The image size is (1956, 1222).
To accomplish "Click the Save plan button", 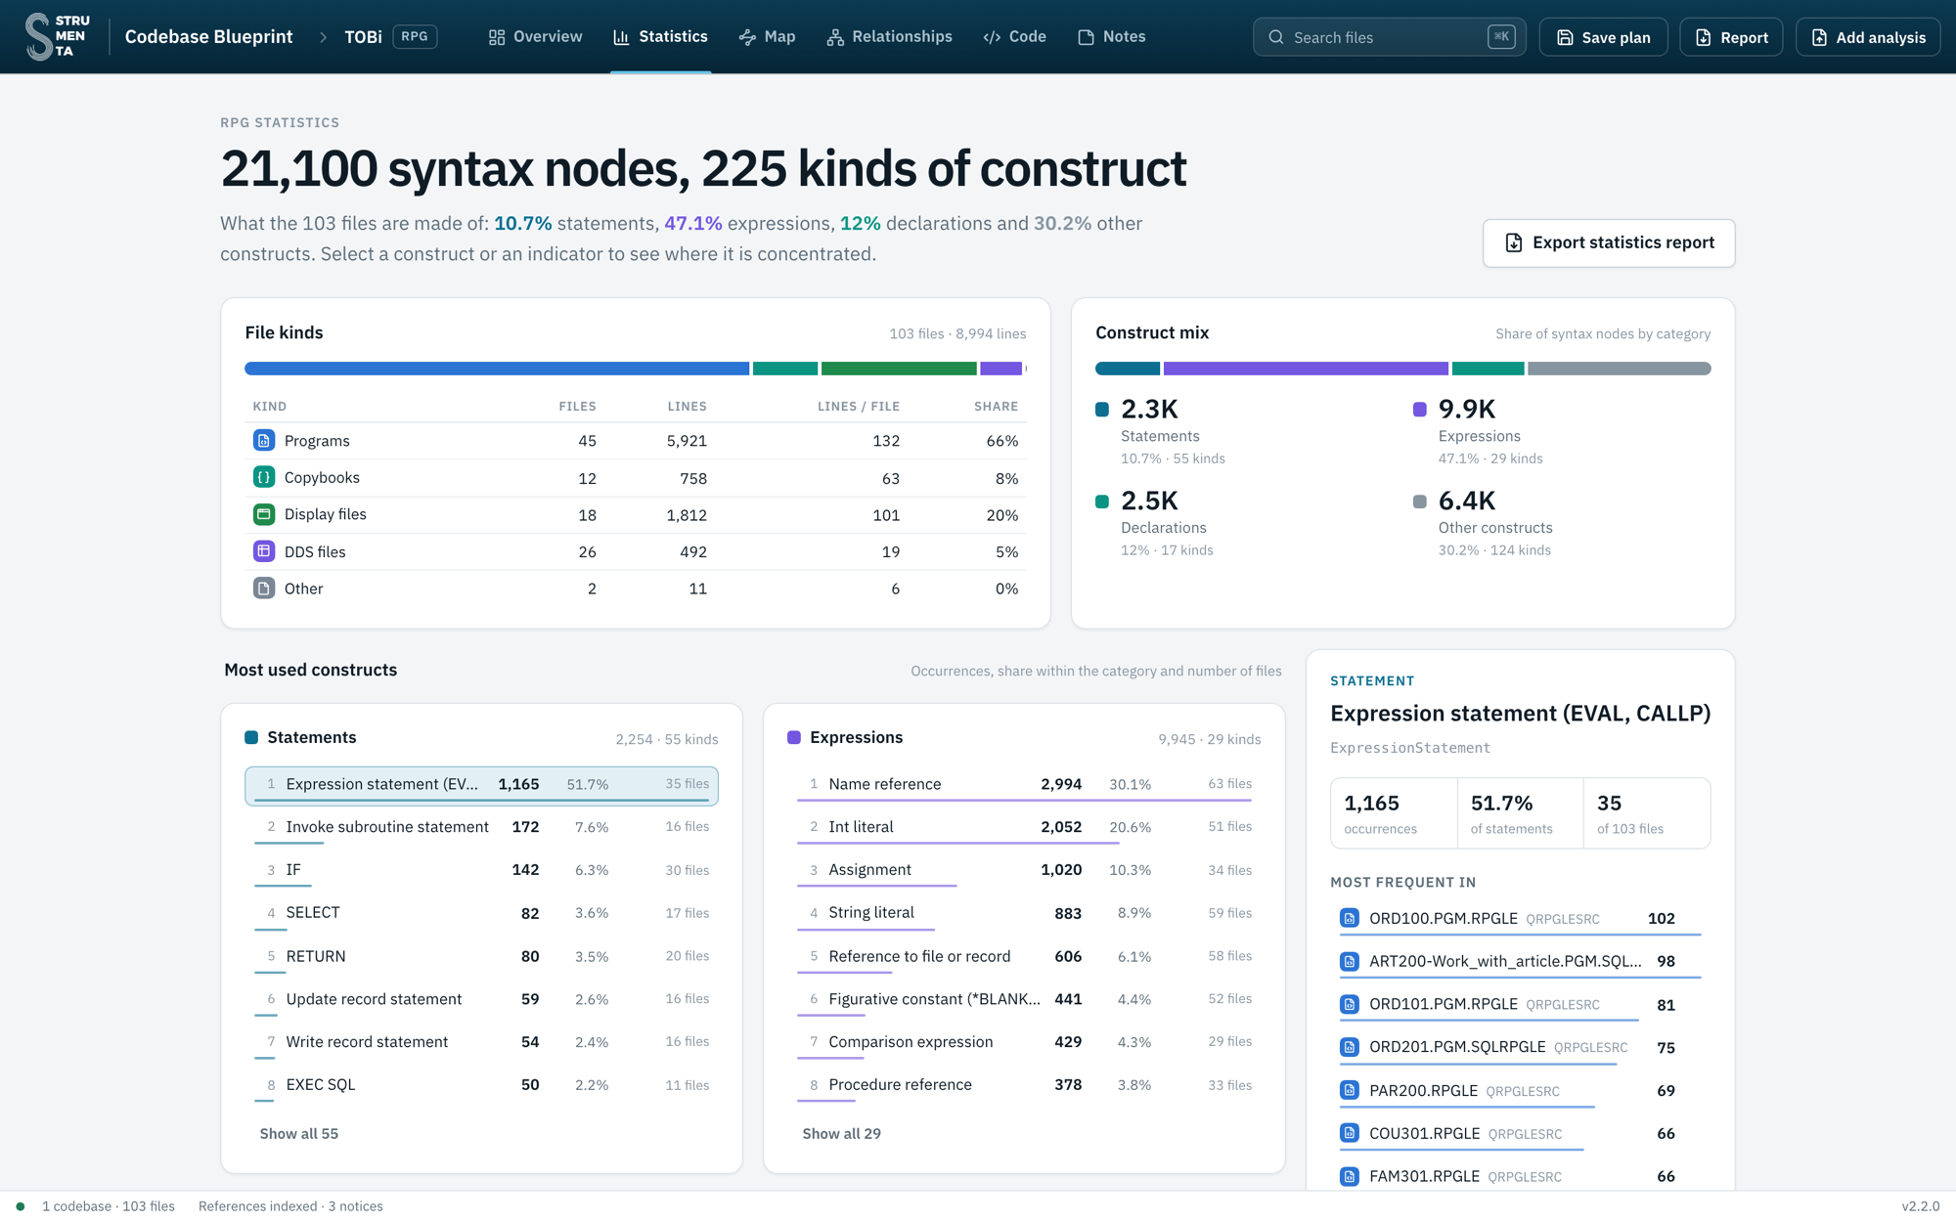I will click(1603, 37).
